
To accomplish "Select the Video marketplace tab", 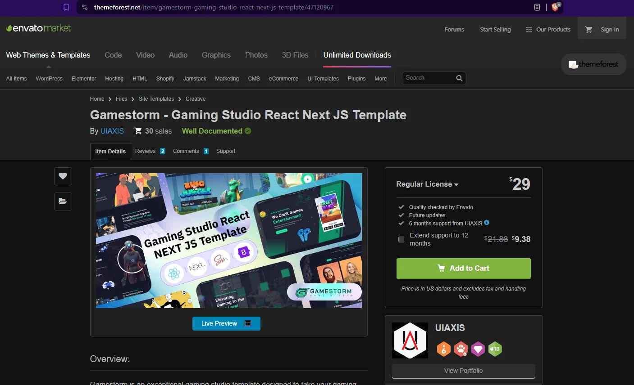I will (145, 55).
